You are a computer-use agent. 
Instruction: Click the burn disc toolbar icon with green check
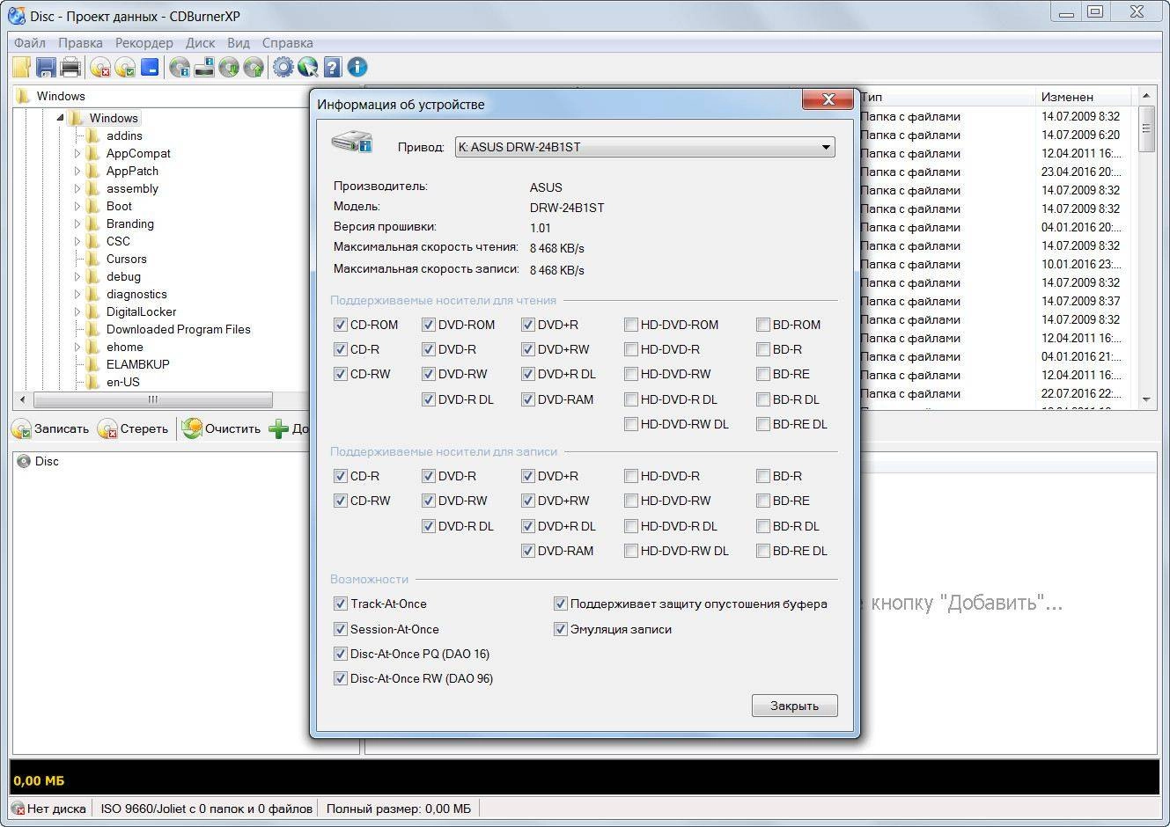point(125,67)
